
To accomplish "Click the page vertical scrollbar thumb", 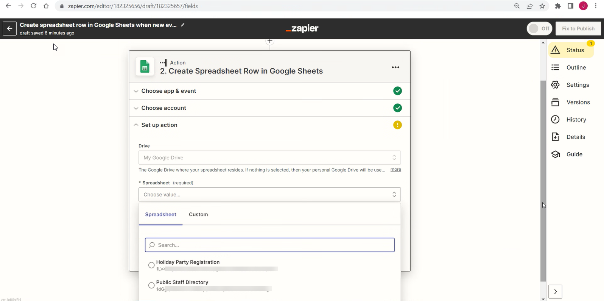I will coord(543,181).
